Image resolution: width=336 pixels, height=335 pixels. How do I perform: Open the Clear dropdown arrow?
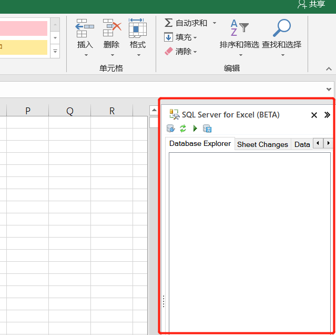click(195, 52)
